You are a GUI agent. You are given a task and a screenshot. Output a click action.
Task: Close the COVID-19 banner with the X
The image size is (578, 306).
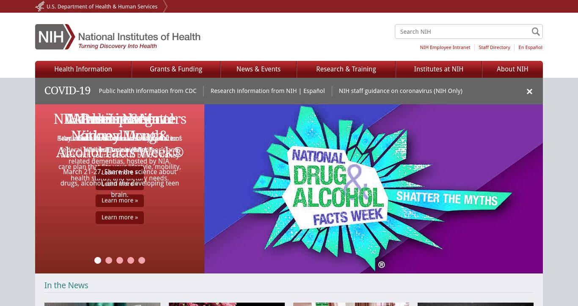click(x=529, y=91)
